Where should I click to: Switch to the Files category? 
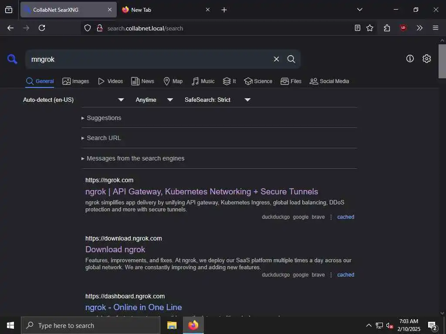tap(291, 81)
